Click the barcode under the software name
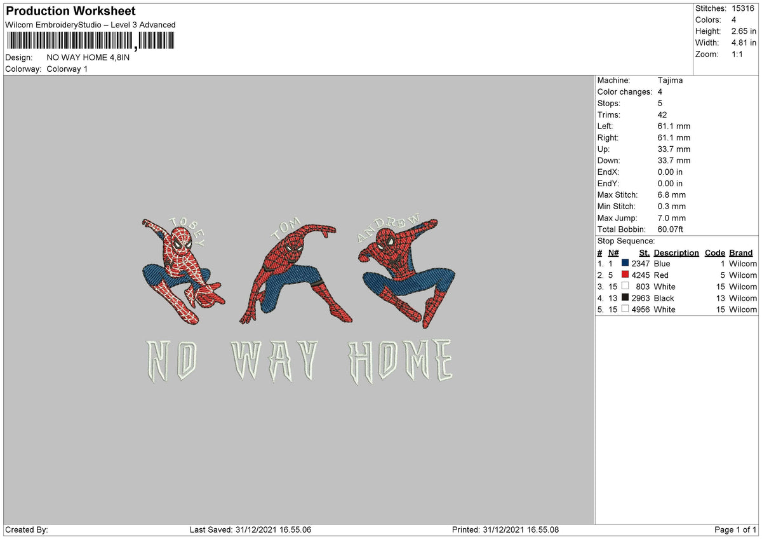This screenshot has height=539, width=762. [x=90, y=41]
